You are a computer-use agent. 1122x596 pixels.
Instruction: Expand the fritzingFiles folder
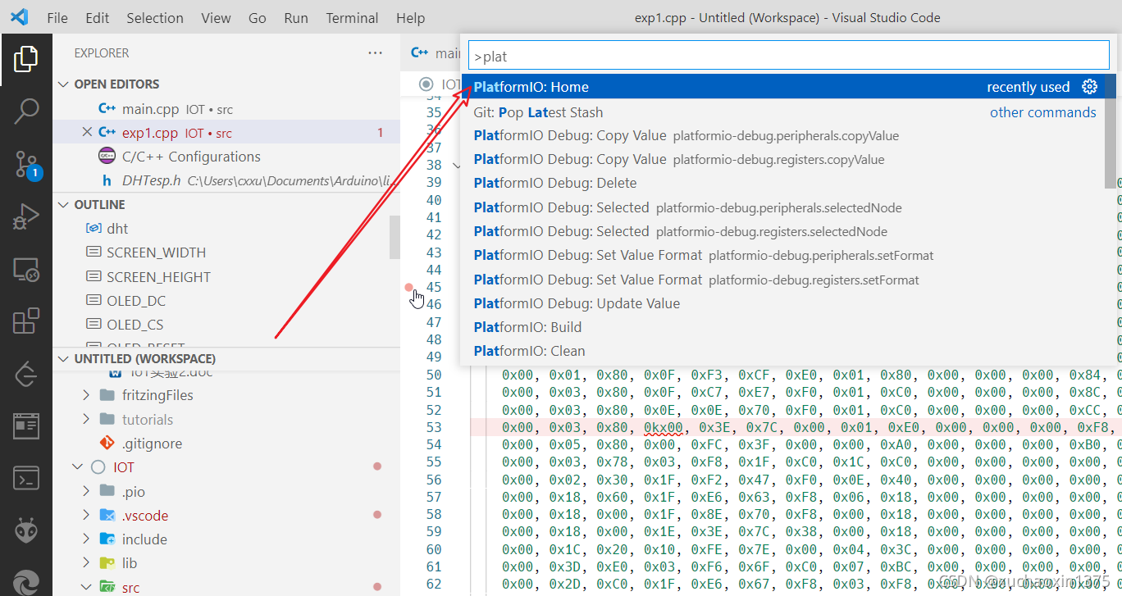(x=86, y=395)
